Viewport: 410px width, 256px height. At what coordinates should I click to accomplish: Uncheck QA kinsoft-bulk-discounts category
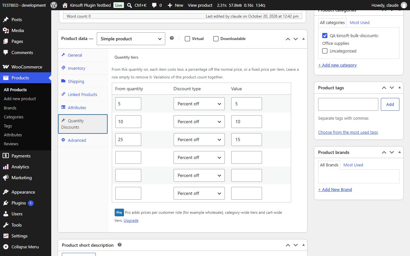click(x=325, y=36)
